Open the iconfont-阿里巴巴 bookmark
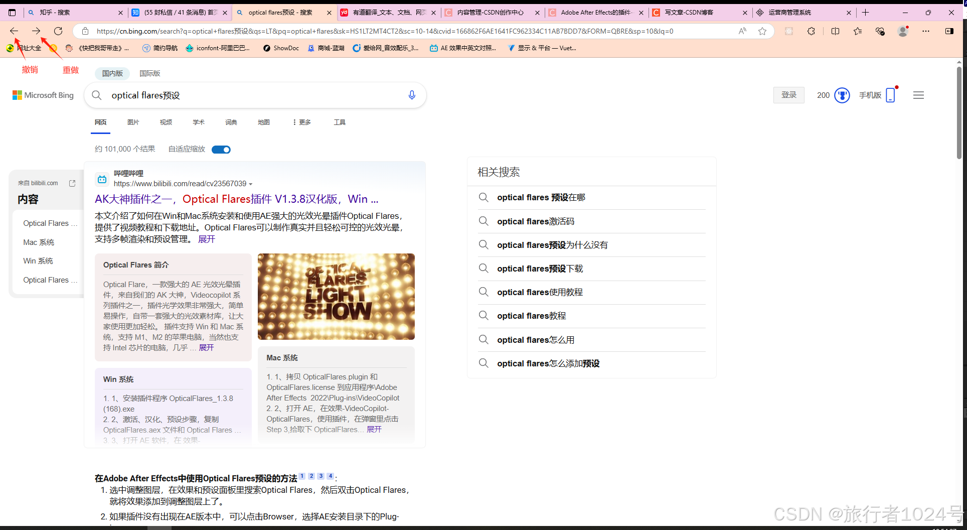The height and width of the screenshot is (530, 967). pyautogui.click(x=218, y=48)
